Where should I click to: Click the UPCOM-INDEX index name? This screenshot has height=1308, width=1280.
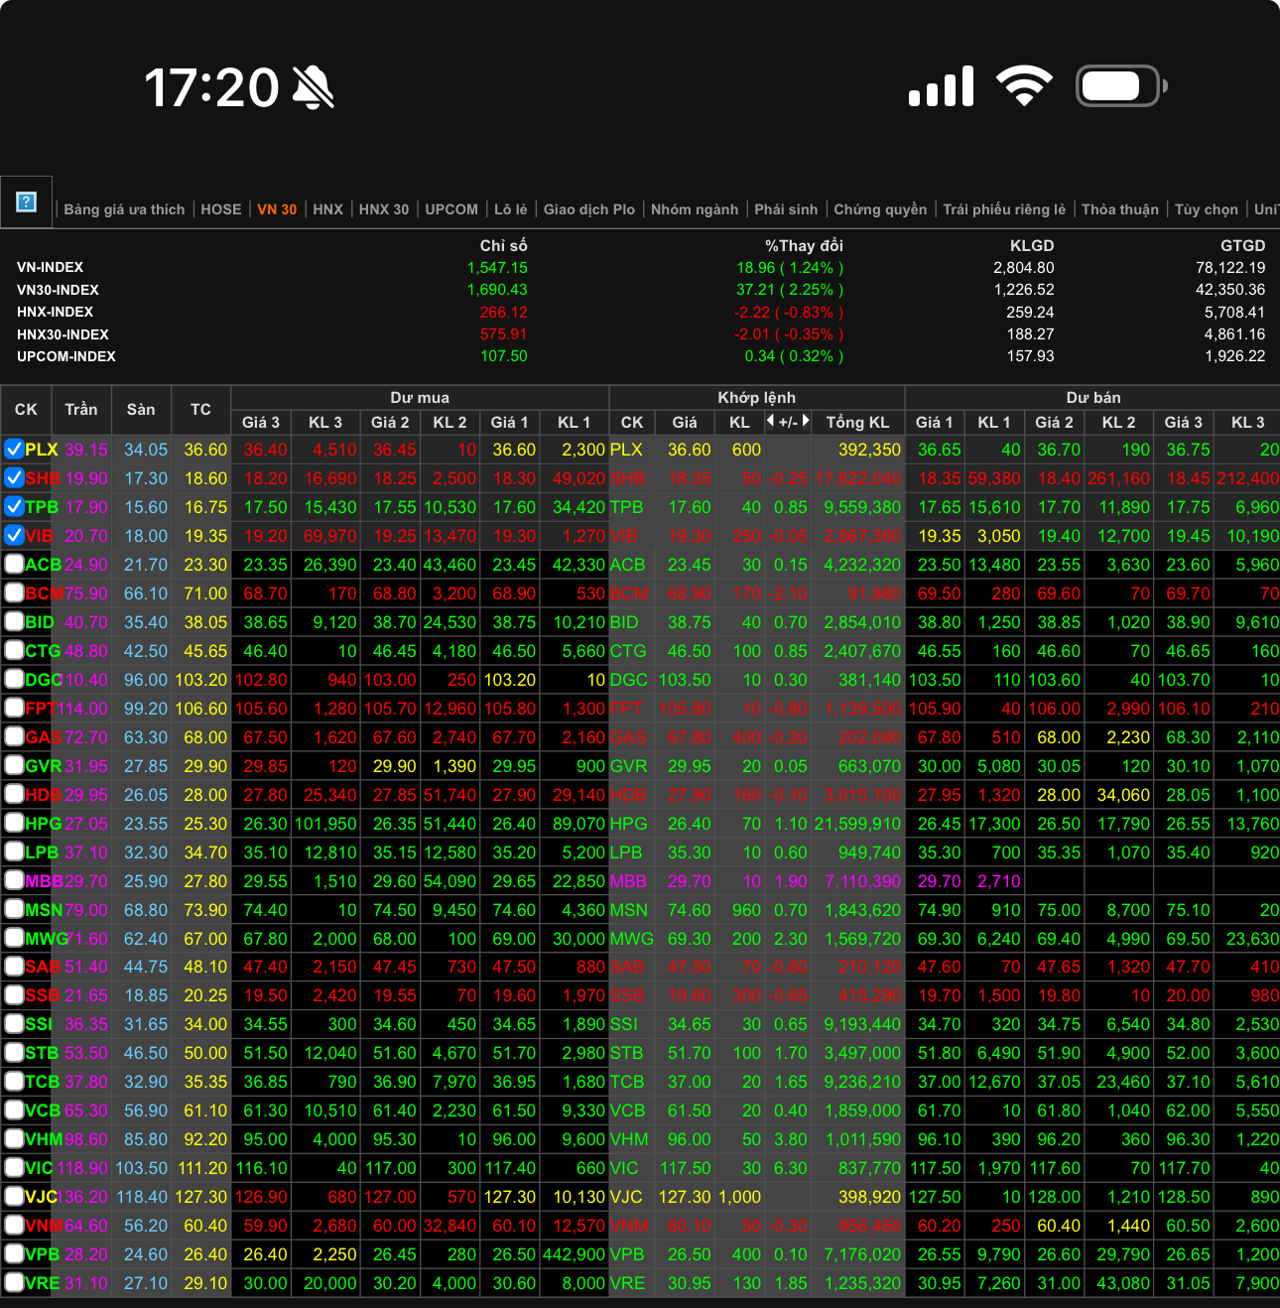point(66,356)
